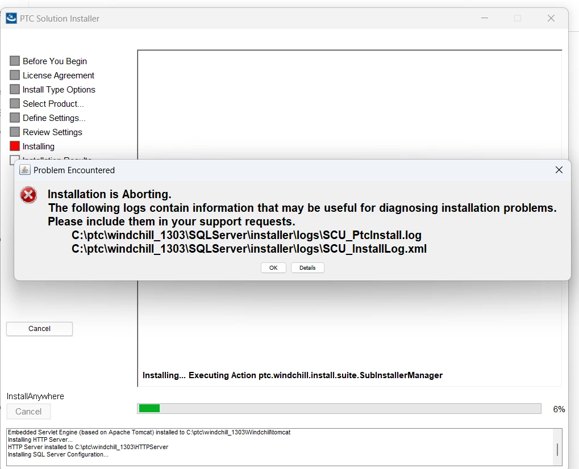The height and width of the screenshot is (469, 579).
Task: Click the red Installing step indicator
Action: (x=15, y=146)
